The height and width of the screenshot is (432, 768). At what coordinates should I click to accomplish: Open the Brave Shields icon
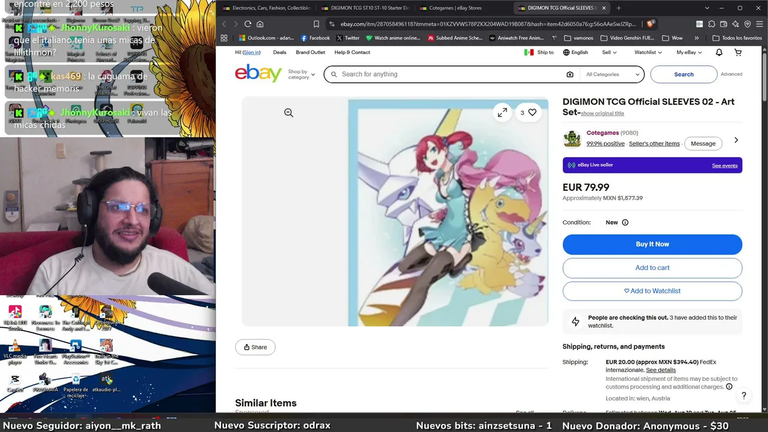[x=650, y=24]
